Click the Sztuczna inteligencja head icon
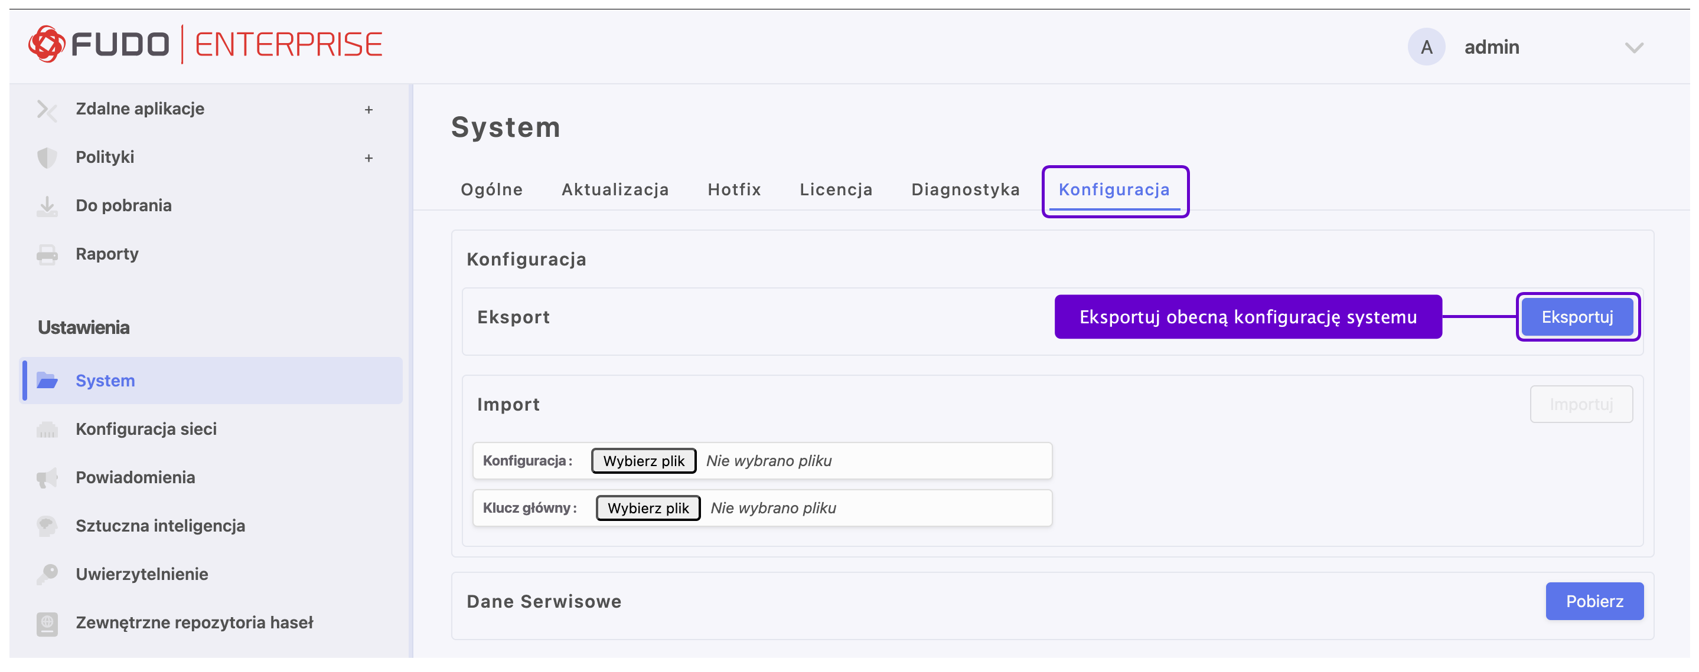The width and height of the screenshot is (1699, 672). 47,526
